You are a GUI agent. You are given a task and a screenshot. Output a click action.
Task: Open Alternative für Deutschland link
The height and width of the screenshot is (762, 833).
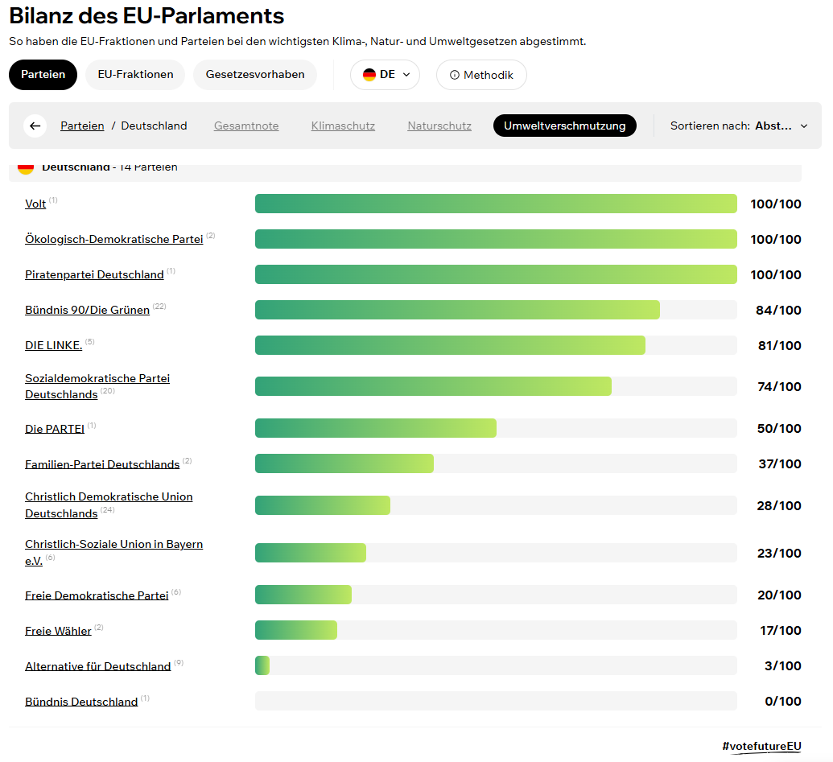tap(97, 666)
